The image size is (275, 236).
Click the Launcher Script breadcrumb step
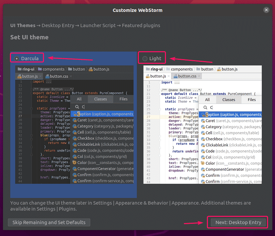98,25
